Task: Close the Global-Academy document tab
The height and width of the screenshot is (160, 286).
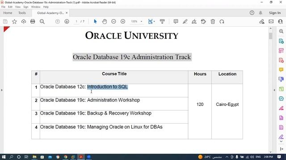Action: click(67, 13)
